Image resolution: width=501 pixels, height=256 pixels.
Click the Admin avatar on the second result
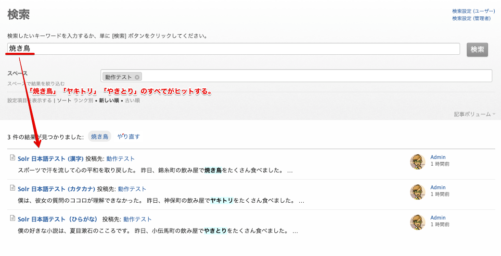[x=417, y=192]
